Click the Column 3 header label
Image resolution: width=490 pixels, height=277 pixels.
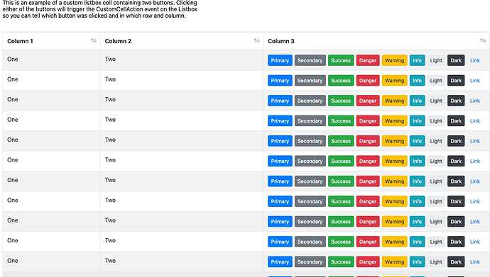281,41
